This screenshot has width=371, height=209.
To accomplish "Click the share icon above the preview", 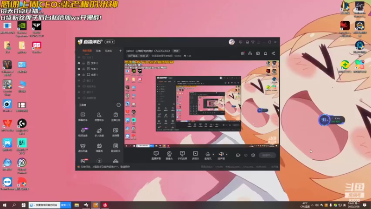I will 273,53.
